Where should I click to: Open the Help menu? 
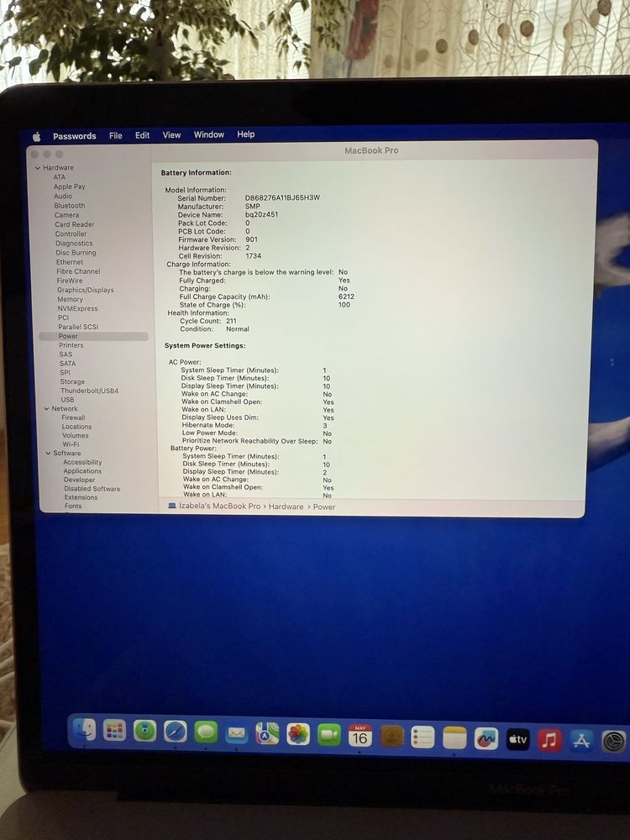point(246,134)
